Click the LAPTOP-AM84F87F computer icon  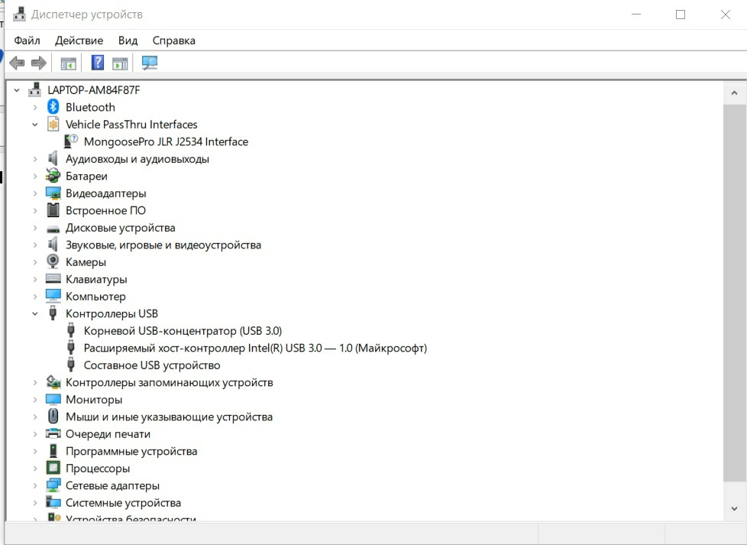(x=35, y=89)
